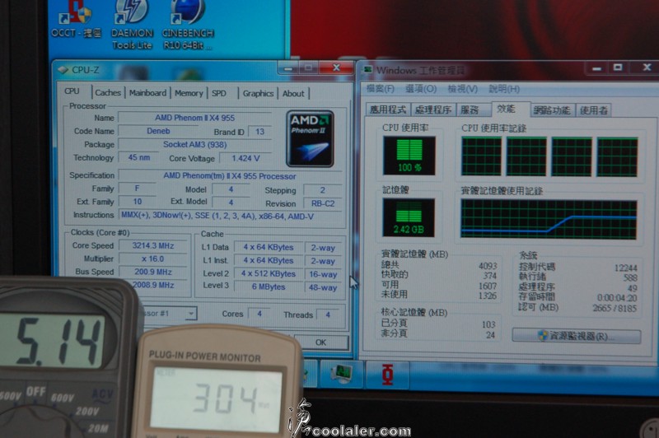The width and height of the screenshot is (659, 438).
Task: Switch to the 網路功能 tab in Task Manager
Action: point(552,110)
